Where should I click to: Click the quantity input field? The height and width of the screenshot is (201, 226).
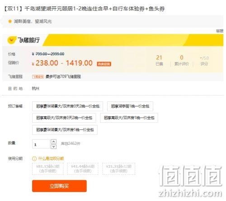click(41, 144)
